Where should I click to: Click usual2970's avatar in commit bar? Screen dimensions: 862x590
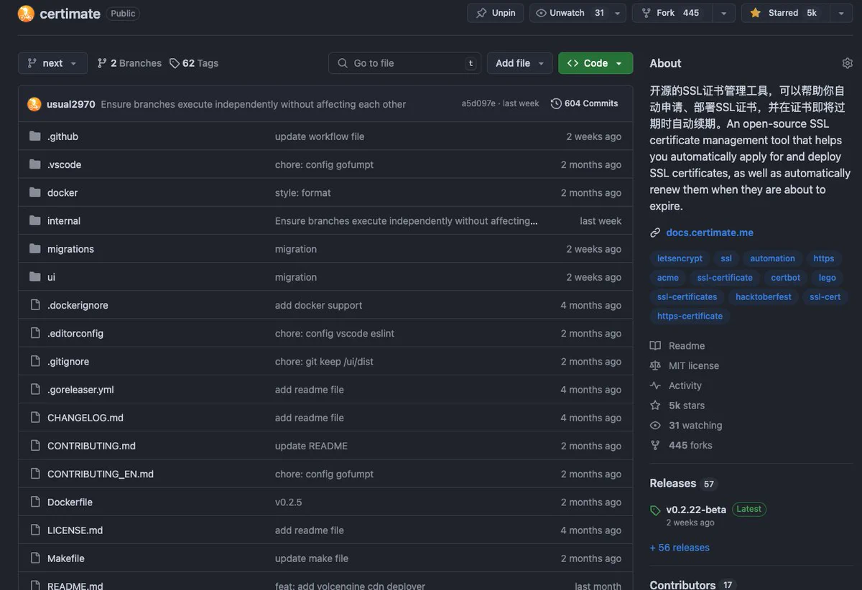(x=34, y=104)
